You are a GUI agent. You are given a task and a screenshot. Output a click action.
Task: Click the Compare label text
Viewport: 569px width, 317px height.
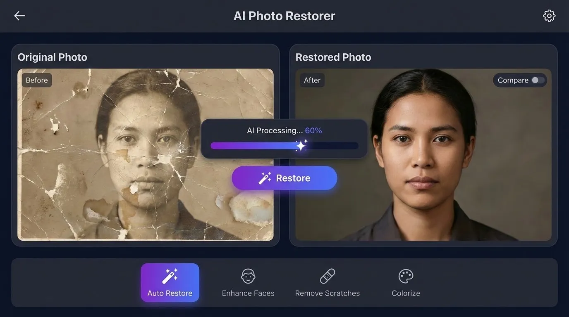[513, 80]
